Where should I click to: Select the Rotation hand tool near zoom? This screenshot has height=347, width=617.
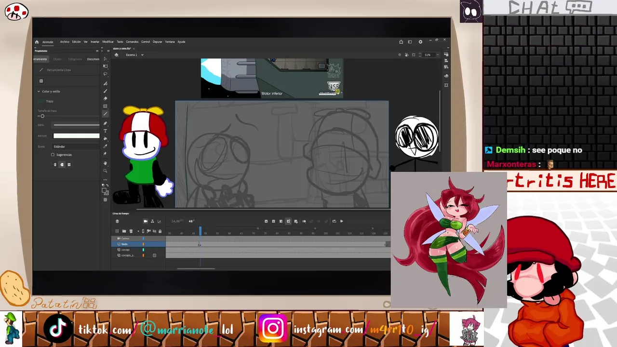406,55
